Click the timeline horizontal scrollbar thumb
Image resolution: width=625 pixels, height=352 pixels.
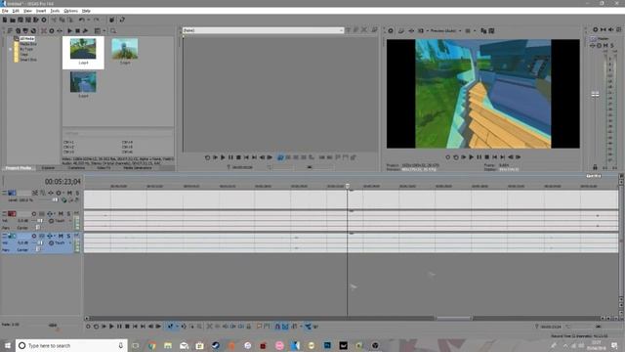pos(454,319)
